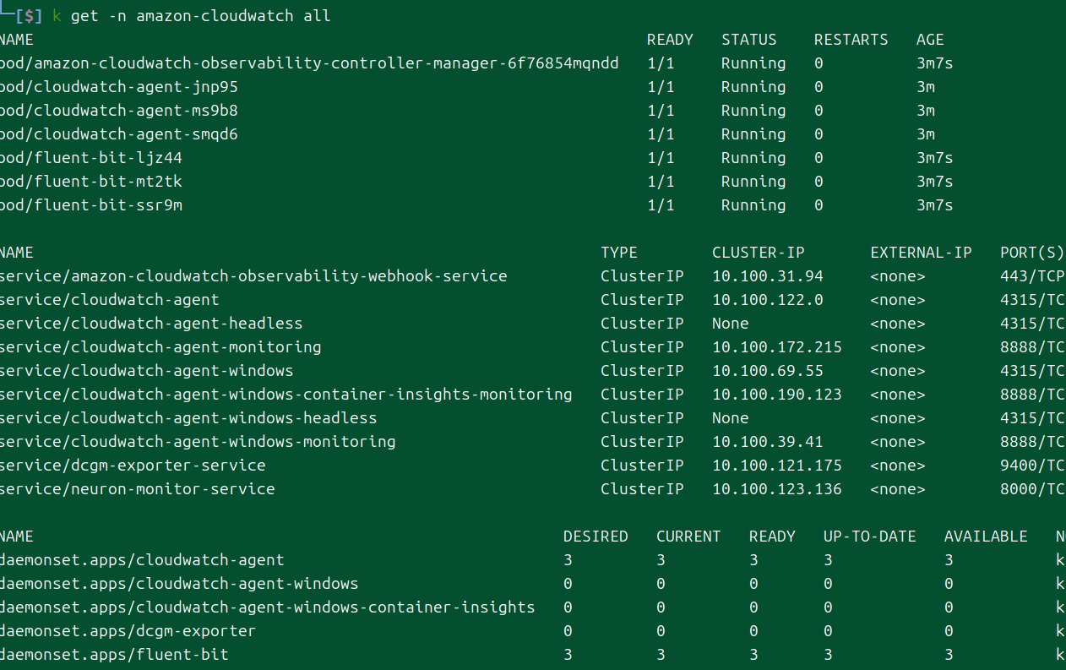Click service/cloudwatch-agent-windows-container-insights-monitoring name
Viewport: 1066px width, 670px height.
tap(286, 395)
